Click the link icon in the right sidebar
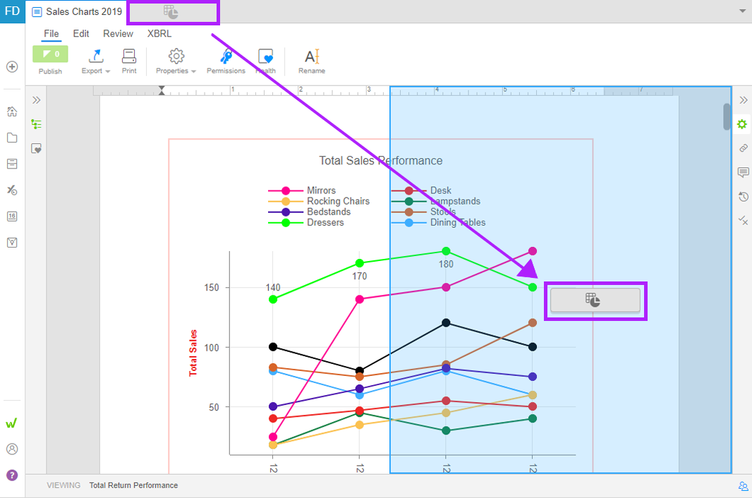 (743, 148)
